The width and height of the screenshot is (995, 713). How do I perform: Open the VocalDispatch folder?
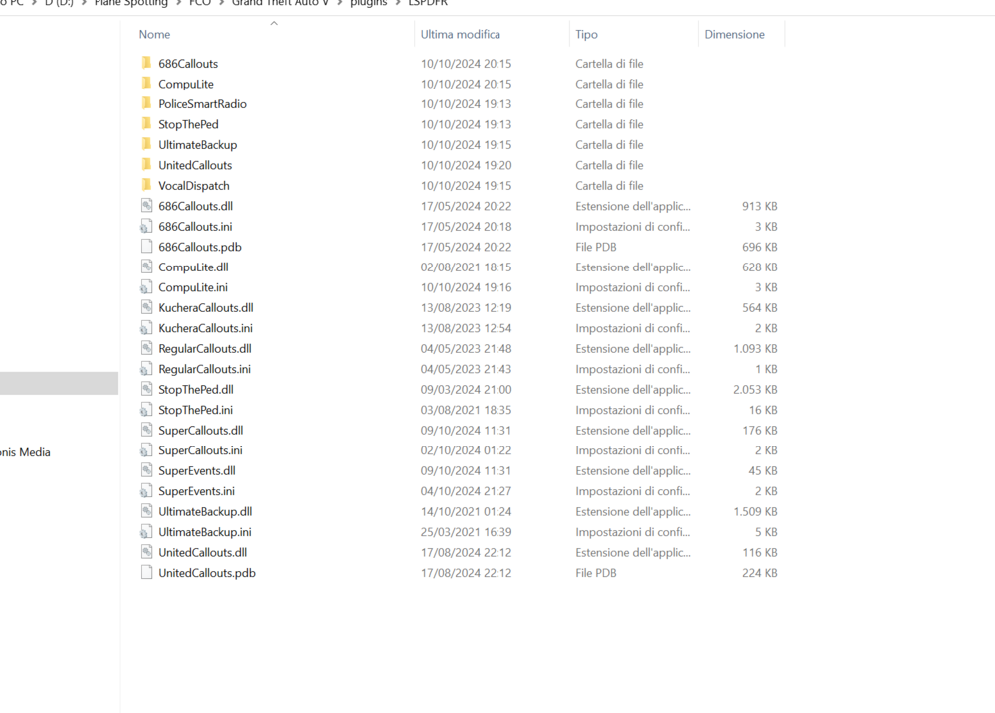tap(191, 185)
